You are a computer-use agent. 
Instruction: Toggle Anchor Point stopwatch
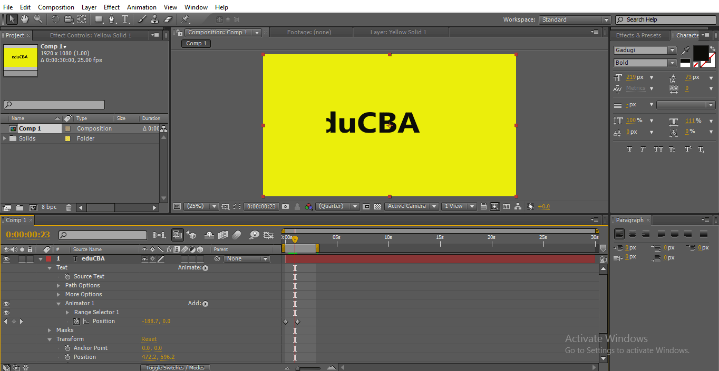[67, 348]
